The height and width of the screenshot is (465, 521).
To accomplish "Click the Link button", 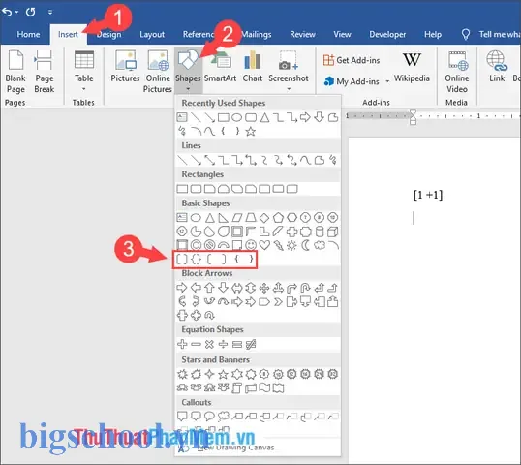I will point(497,66).
